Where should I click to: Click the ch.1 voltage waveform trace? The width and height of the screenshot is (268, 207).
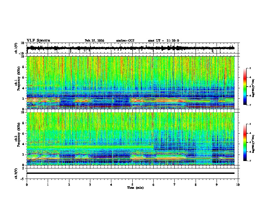pyautogui.click(x=130, y=48)
